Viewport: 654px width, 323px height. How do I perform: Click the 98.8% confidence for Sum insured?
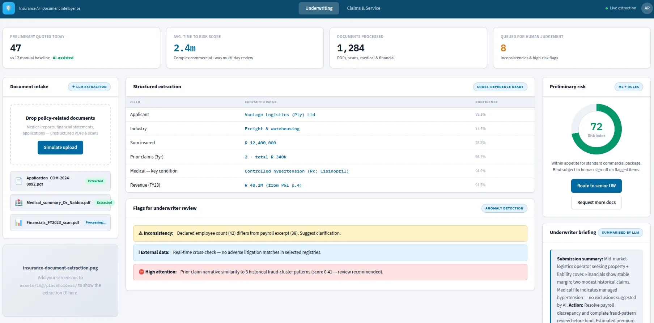480,143
